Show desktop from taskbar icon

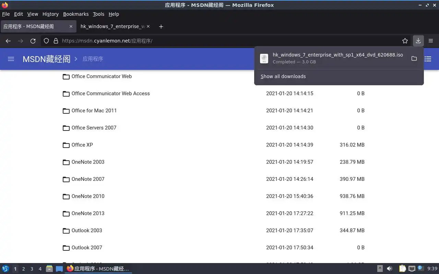pyautogui.click(x=59, y=269)
